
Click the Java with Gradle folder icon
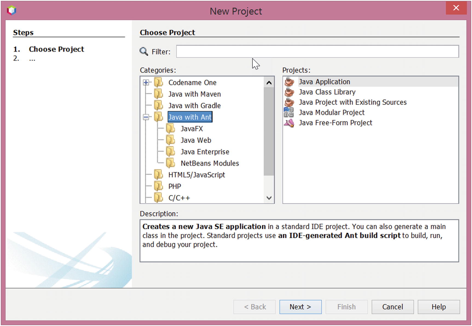coord(158,105)
